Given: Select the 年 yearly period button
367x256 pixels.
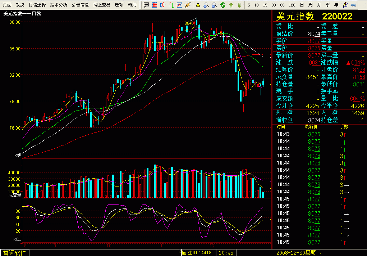Looking at the screenshot, I should pyautogui.click(x=336, y=5).
